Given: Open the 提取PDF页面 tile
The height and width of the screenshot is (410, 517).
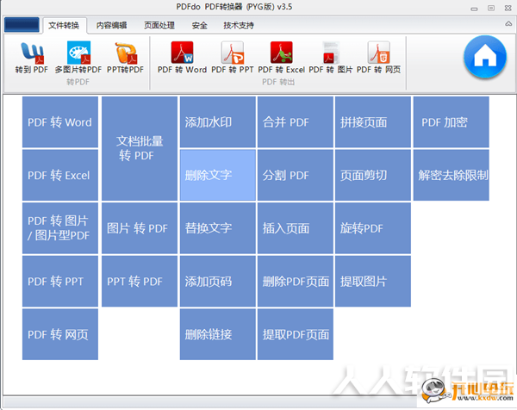Looking at the screenshot, I should (296, 334).
